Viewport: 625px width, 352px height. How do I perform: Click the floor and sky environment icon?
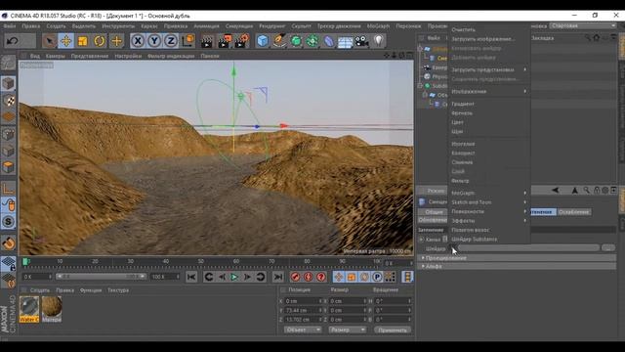(x=345, y=41)
